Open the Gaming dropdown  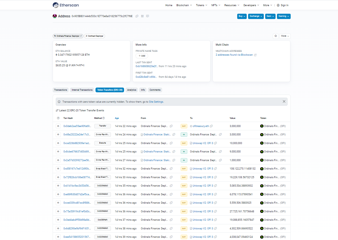(x=284, y=16)
